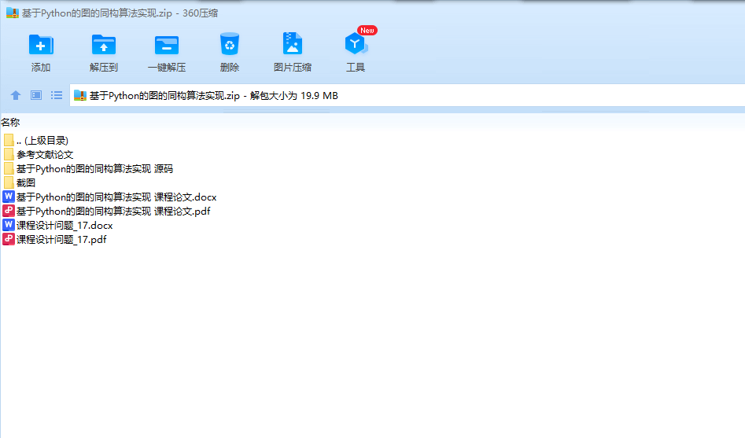The image size is (745, 438).
Task: Click the folder icon of 截图
Action: pos(9,182)
